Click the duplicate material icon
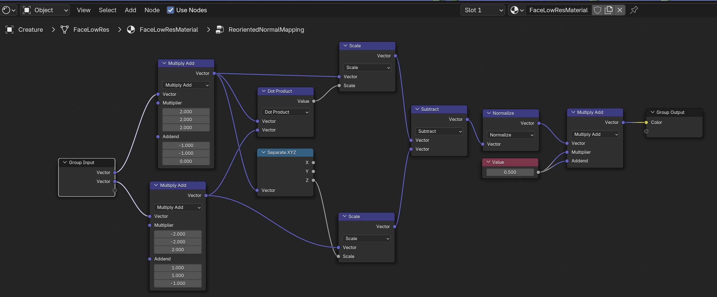Viewport: 717px width, 297px height. pos(609,10)
